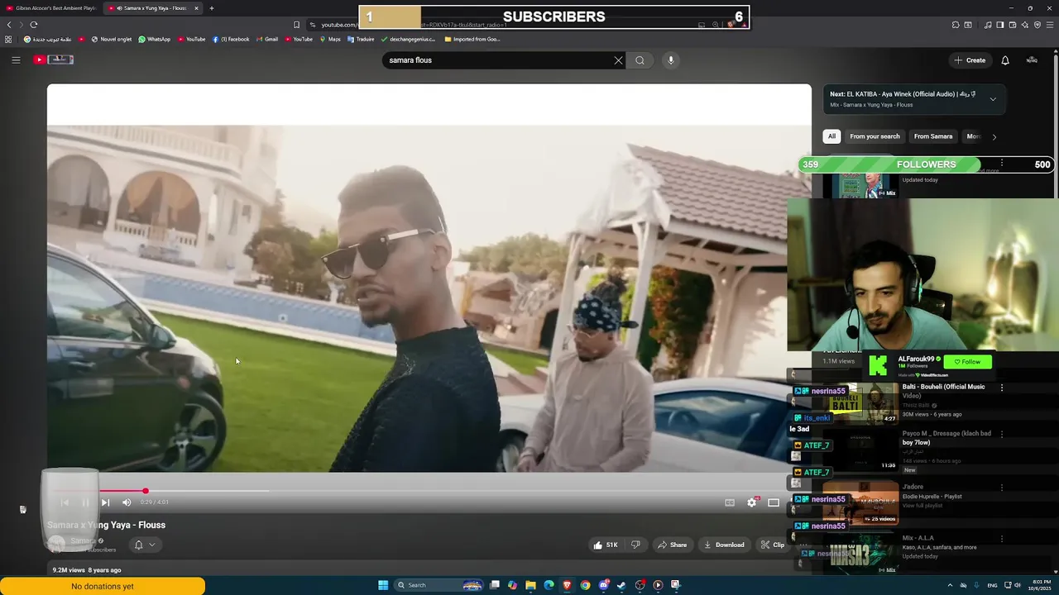Open Balti - Bouheli video link
Viewport: 1059px width, 595px height.
tap(943, 391)
